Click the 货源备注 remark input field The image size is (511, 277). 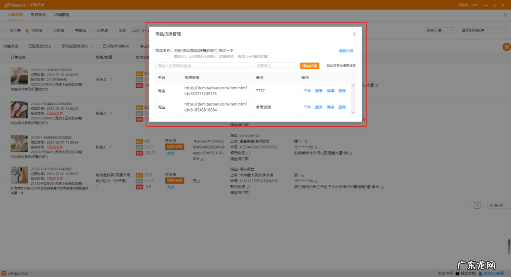click(276, 65)
